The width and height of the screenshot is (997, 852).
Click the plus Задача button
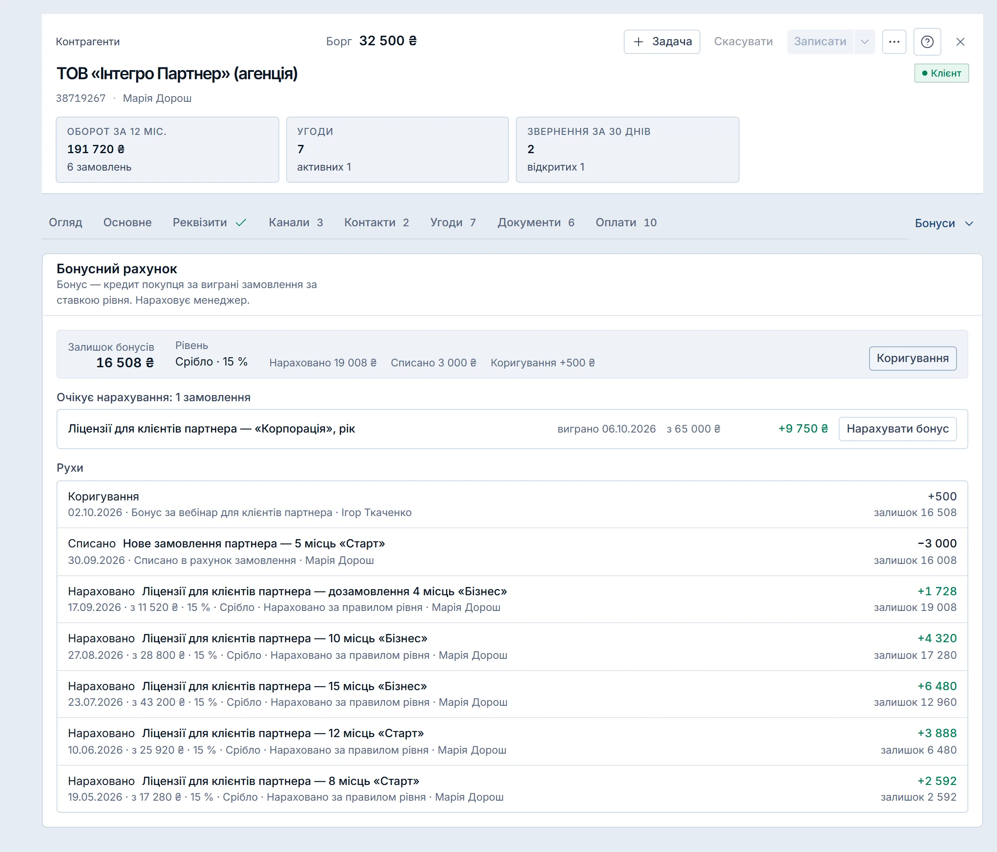(x=662, y=42)
